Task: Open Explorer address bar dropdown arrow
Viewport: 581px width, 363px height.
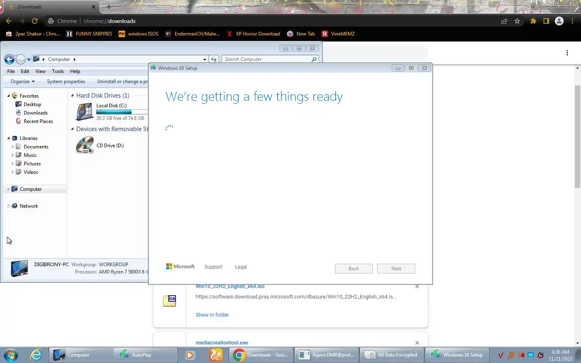Action: (205, 59)
